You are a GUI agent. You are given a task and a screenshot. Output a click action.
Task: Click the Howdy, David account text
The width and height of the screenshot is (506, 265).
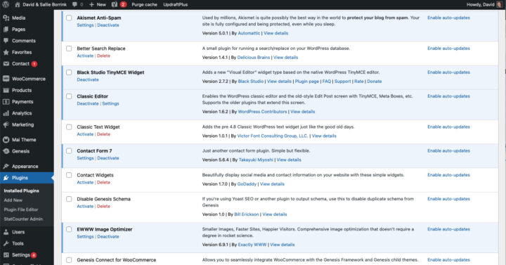point(480,4)
